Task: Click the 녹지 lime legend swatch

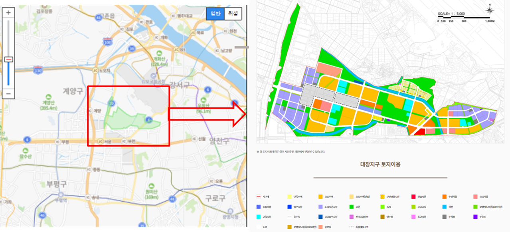Action: point(383,207)
